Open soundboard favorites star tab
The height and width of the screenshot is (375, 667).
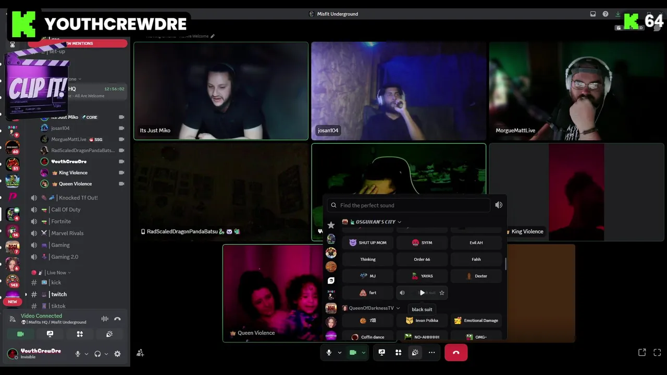(331, 225)
